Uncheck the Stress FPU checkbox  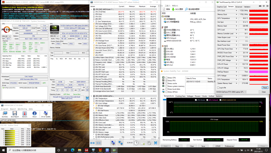166,81
